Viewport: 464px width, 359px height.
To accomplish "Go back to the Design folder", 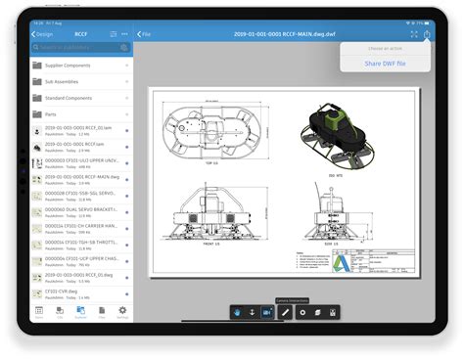I will (x=42, y=34).
